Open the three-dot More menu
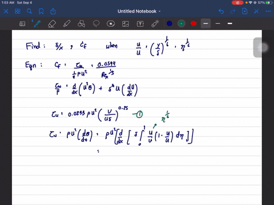274x205 pixels. 268,11
